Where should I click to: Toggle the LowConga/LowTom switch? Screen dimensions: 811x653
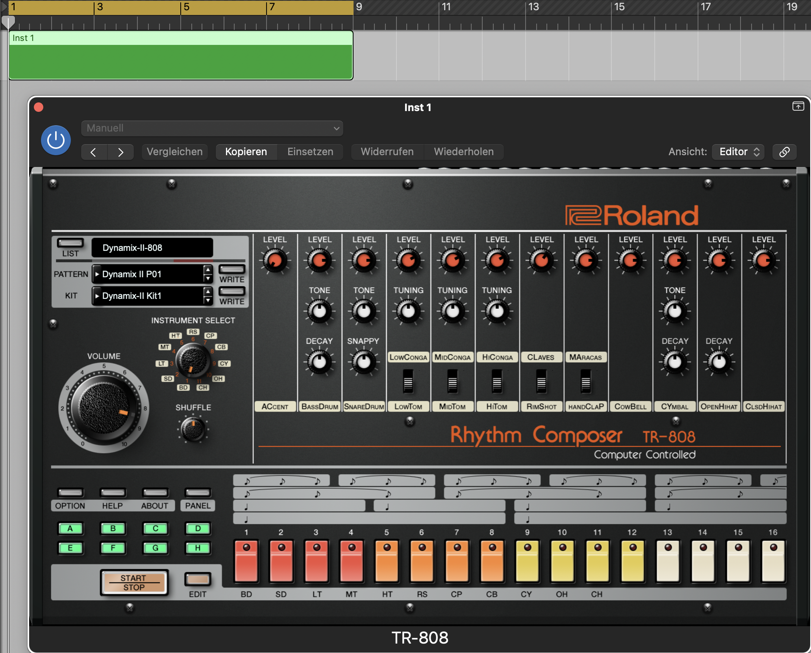pos(408,381)
